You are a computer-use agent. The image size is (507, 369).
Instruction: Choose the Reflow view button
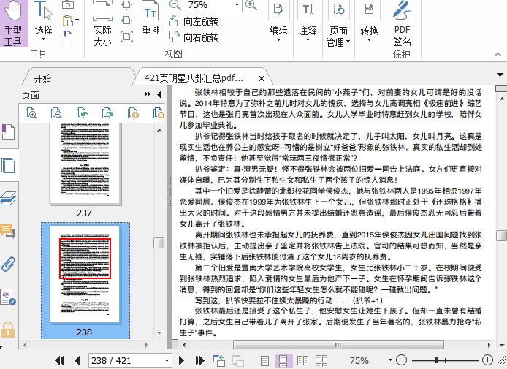coord(150,18)
